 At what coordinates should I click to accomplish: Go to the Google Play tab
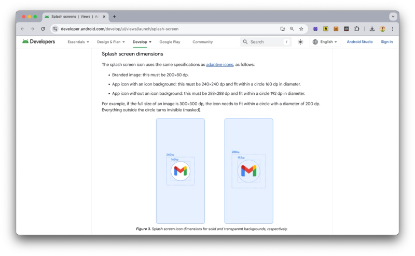(170, 42)
